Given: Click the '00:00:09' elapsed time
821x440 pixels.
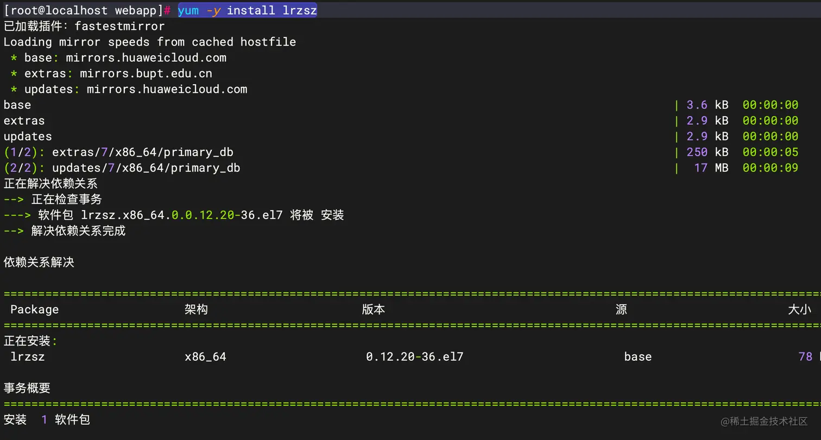Looking at the screenshot, I should point(771,168).
